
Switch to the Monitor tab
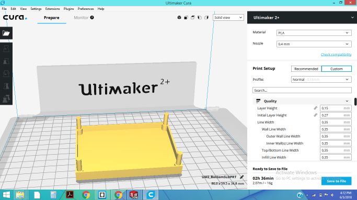[x=81, y=18]
